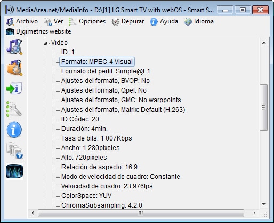Close the MediaInfo window
The height and width of the screenshot is (223, 274).
260,10
